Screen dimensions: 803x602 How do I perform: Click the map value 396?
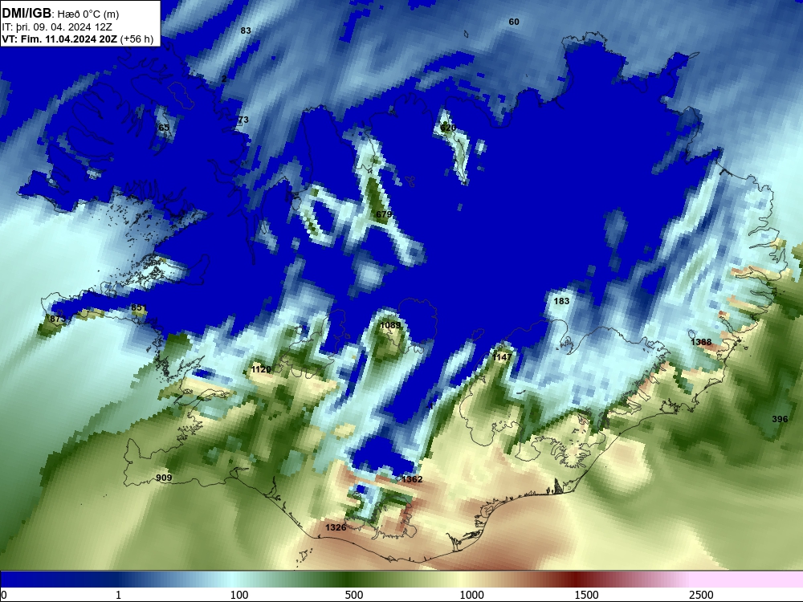click(x=780, y=419)
